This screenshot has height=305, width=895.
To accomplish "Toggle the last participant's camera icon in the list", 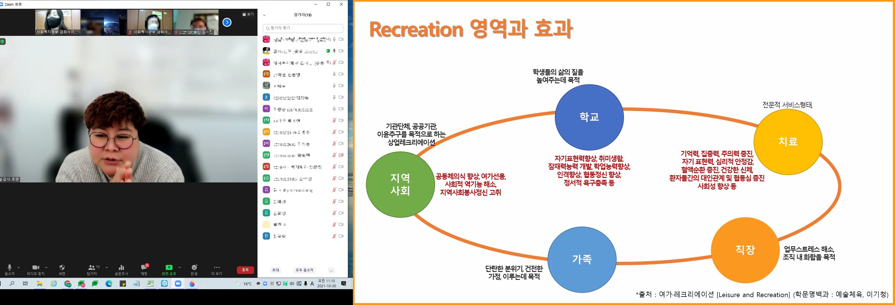I will (341, 236).
